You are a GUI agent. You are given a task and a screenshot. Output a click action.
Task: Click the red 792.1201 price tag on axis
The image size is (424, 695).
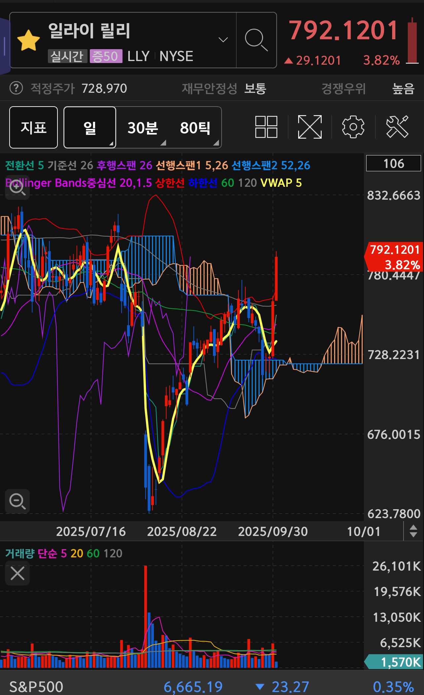click(x=394, y=257)
